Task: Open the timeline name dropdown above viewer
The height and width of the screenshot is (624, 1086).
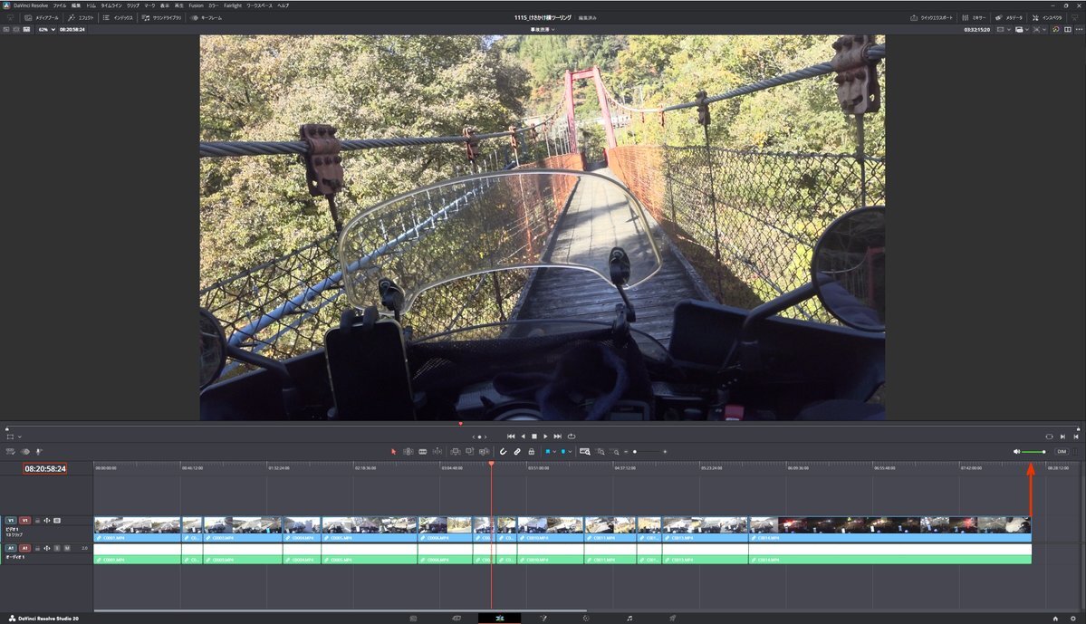Action: [543, 29]
